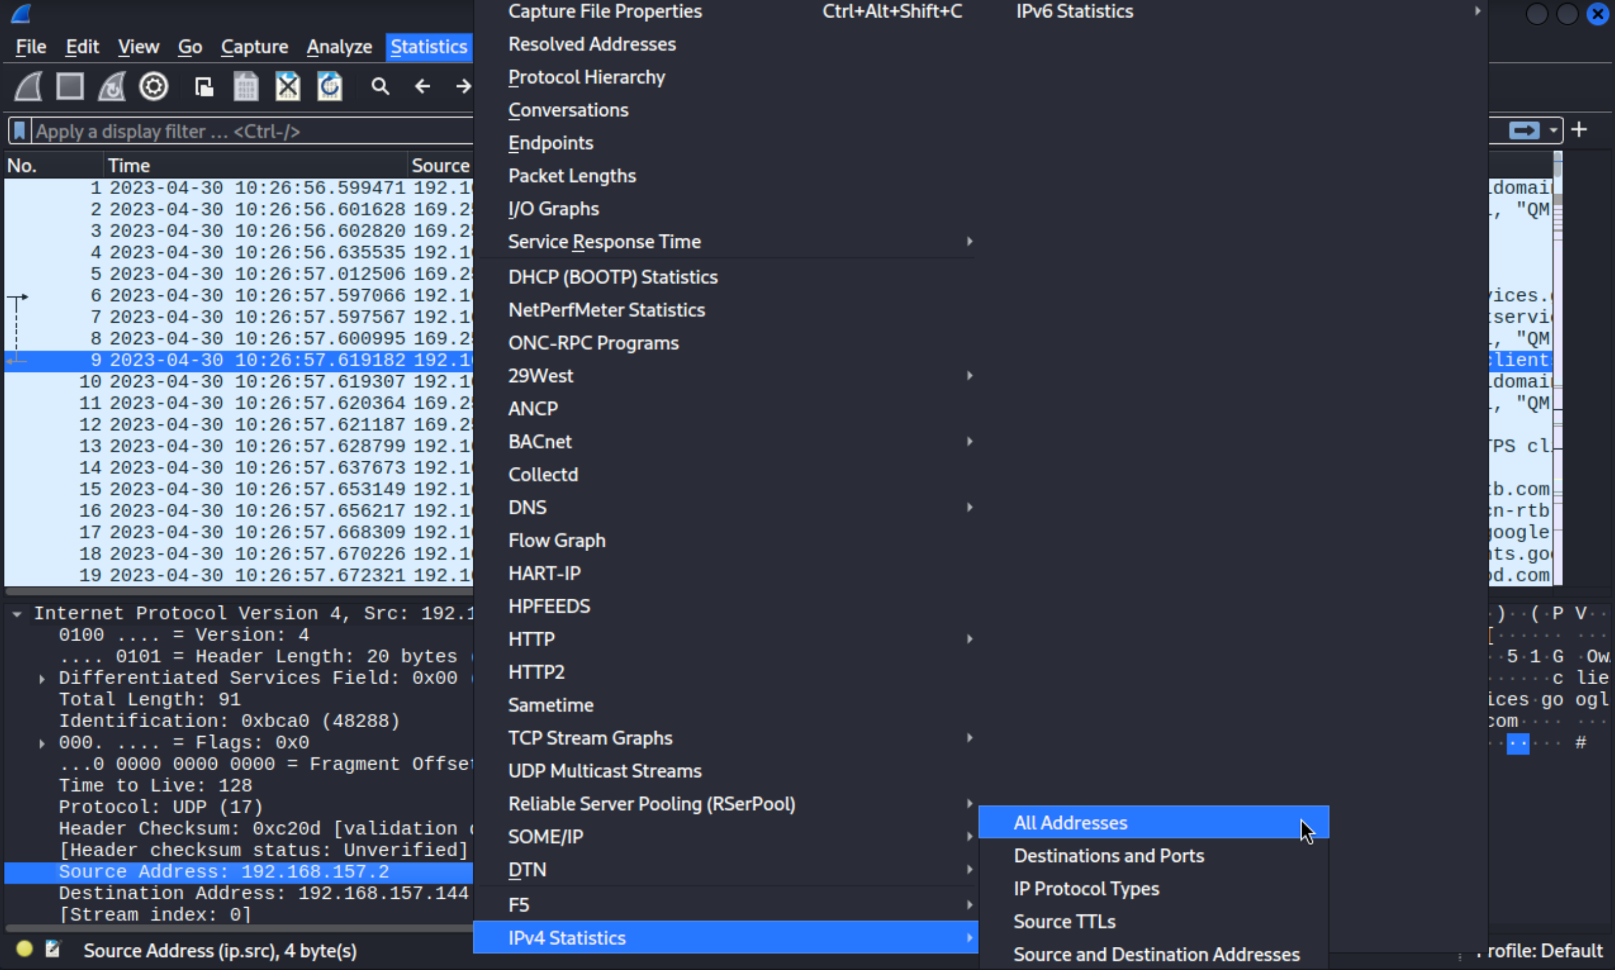Choose Source and Destination Addresses entry

coord(1154,955)
